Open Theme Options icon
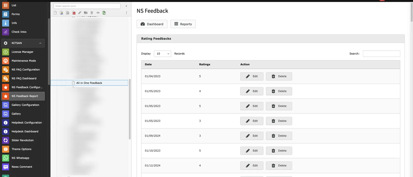 point(5,149)
